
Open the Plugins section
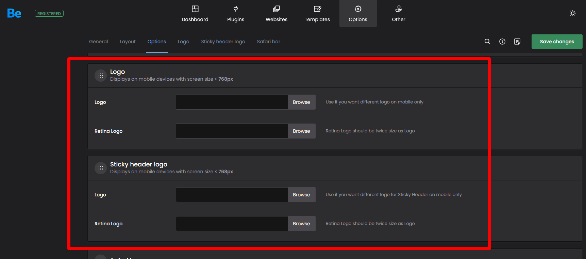(x=236, y=14)
